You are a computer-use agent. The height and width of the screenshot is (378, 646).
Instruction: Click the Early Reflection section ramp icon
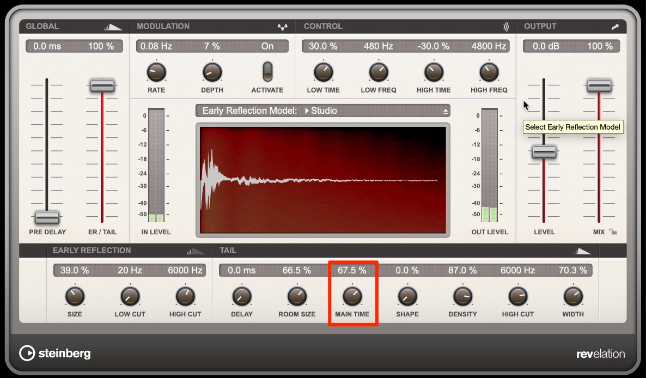196,251
